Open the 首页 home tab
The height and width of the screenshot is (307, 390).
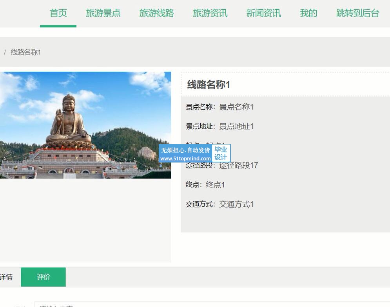point(58,13)
